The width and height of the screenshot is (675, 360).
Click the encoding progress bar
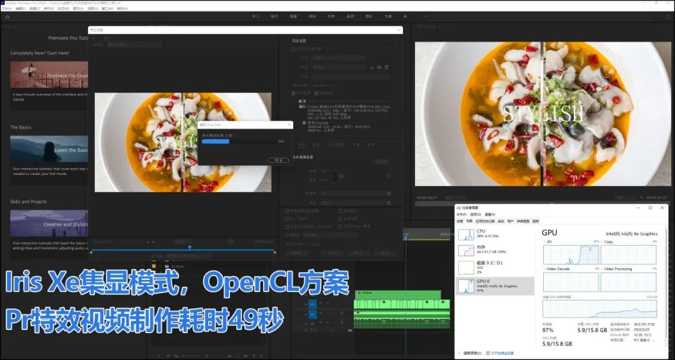240,141
